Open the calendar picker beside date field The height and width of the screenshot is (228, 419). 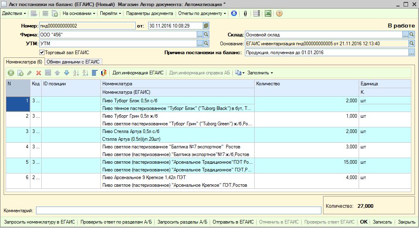[206, 26]
